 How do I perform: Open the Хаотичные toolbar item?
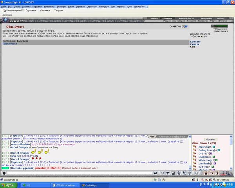tap(46, 11)
